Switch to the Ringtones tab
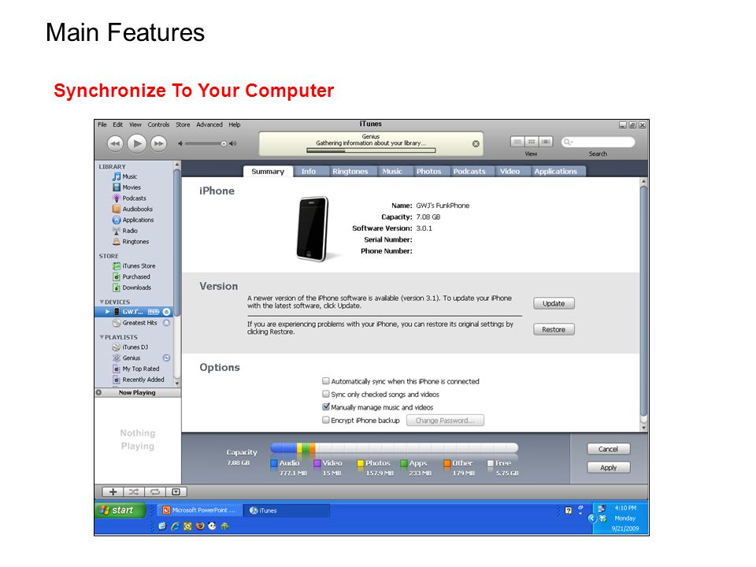 (350, 171)
